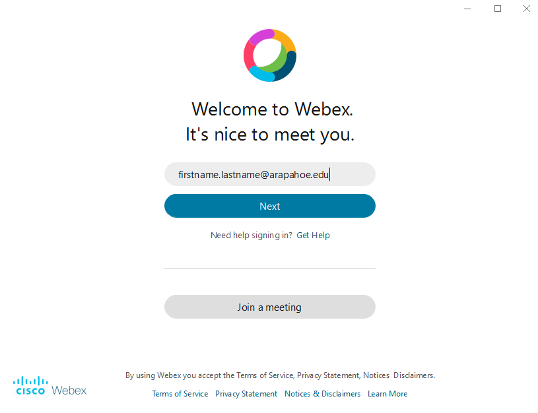Open Privacy Statement link beside Notices & Disclaimers
This screenshot has height=413, width=538.
(x=246, y=394)
